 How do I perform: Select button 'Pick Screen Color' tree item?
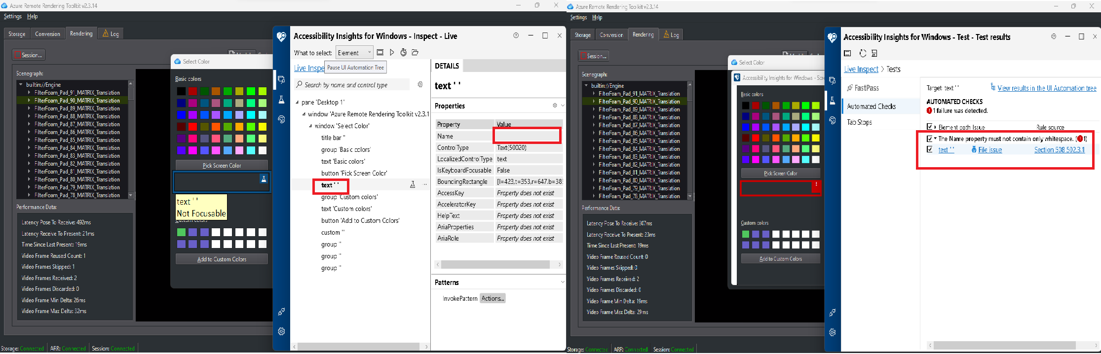[x=354, y=174]
